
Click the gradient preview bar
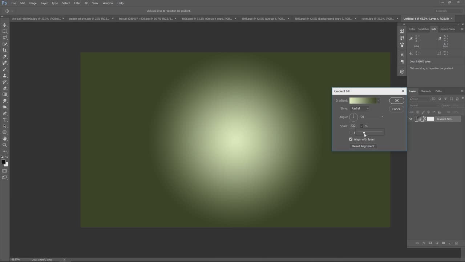point(363,101)
